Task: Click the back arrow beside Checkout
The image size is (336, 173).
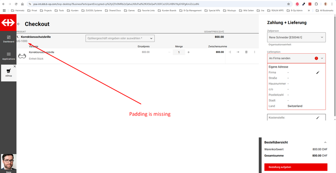Action: [x=19, y=25]
